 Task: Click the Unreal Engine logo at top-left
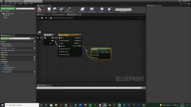coord(1,1)
